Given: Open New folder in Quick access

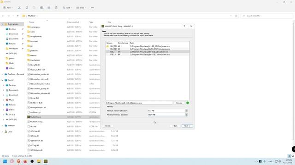Looking at the screenshot, I should [x=13, y=49].
